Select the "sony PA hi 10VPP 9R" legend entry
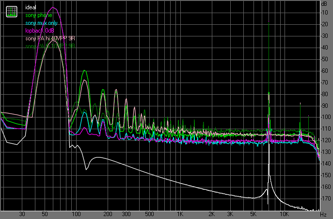The image size is (333, 219). [x=50, y=46]
